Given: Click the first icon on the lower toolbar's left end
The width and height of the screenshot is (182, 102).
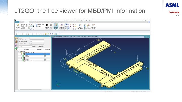Looking at the screenshot, I should coord(16,34).
